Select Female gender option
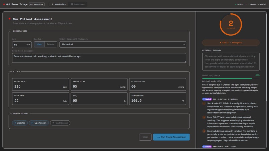This screenshot has height=151, width=269. tap(51, 44)
